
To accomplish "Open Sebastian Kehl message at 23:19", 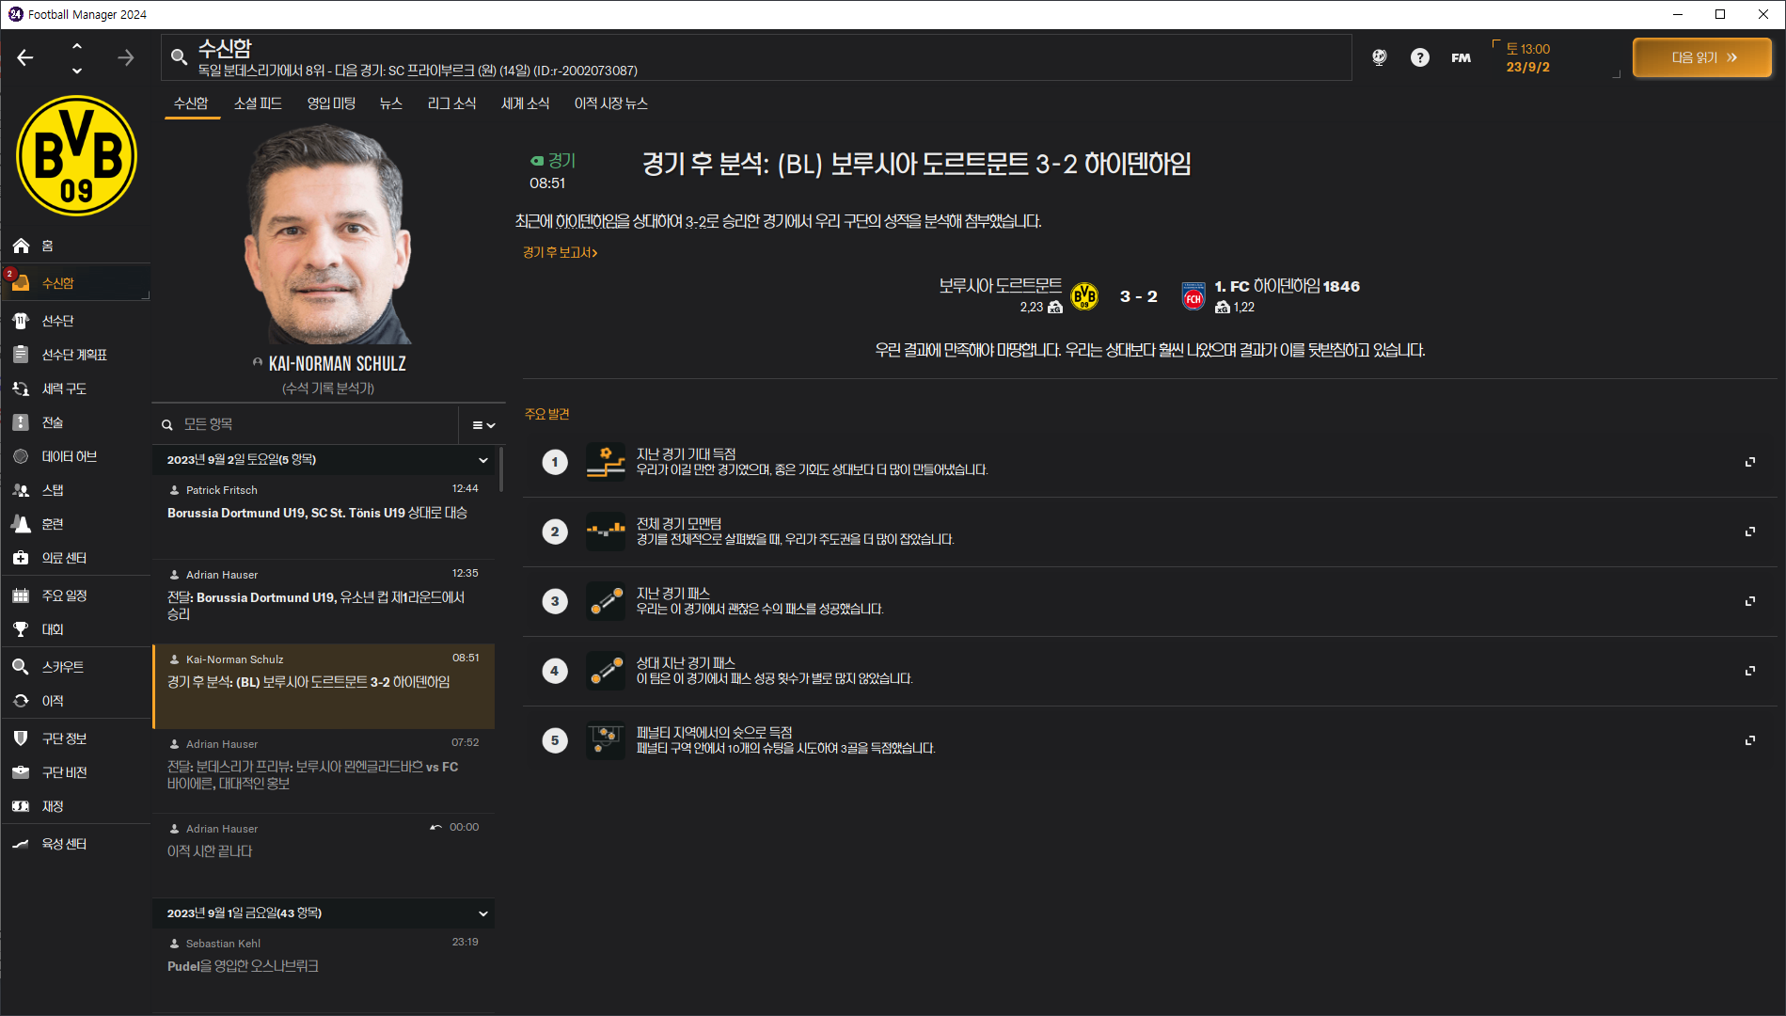I will (324, 972).
